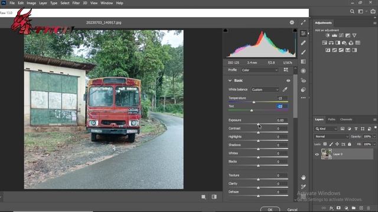
Task: Add a Color Lookup adjustment
Action: coord(358,43)
